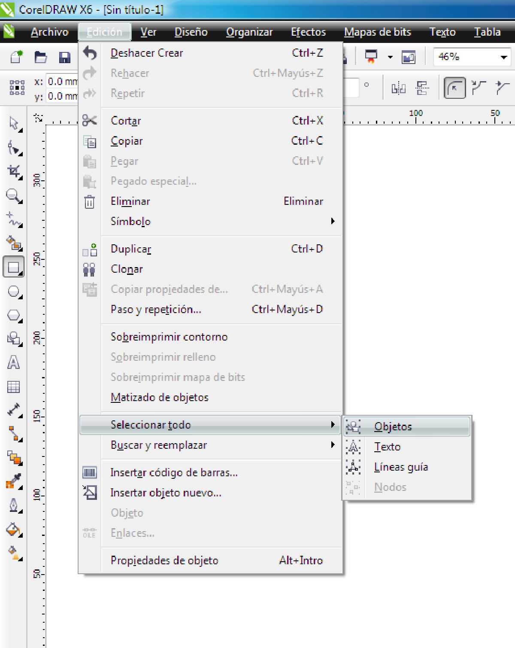Open the Ver menu

pos(148,32)
